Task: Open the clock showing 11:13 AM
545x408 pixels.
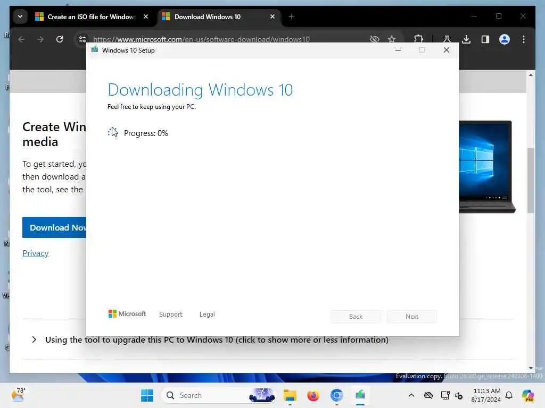Action: click(x=486, y=395)
